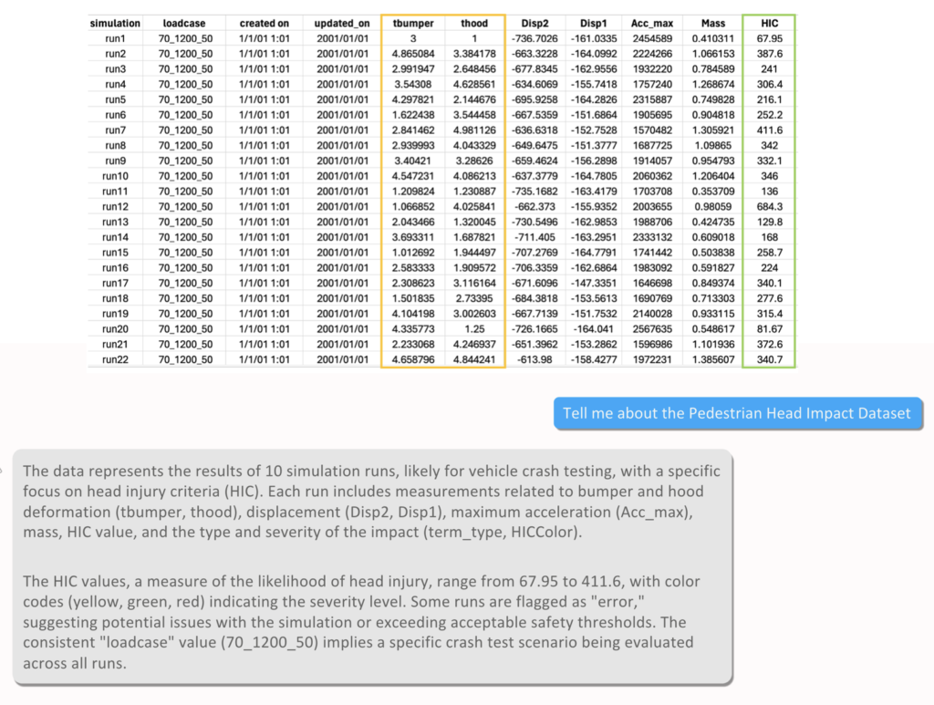Click the blue 'Tell me about the Pedestrian Head Impact Dataset' message
This screenshot has width=934, height=705.
click(x=737, y=413)
